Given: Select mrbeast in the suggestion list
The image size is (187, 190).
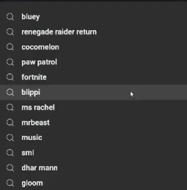Looking at the screenshot, I should 93,122.
